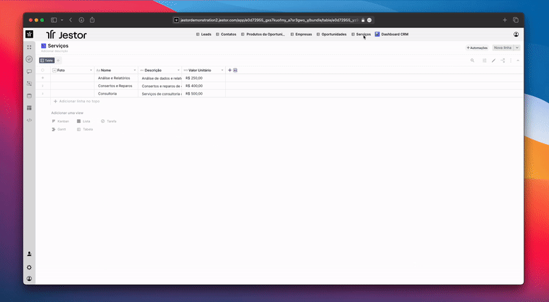This screenshot has height=302, width=549.
Task: Expand Safari sidebar options chevron
Action: click(x=62, y=20)
